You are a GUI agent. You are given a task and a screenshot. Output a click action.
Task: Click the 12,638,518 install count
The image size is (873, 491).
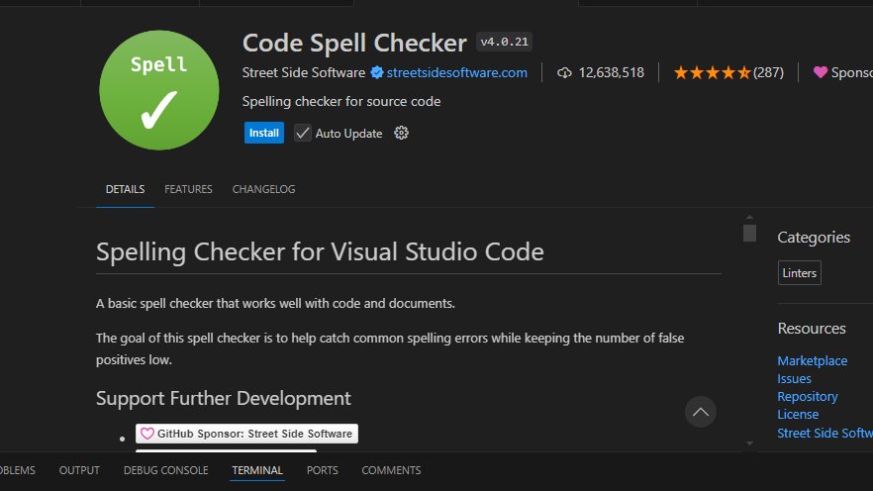tap(612, 73)
